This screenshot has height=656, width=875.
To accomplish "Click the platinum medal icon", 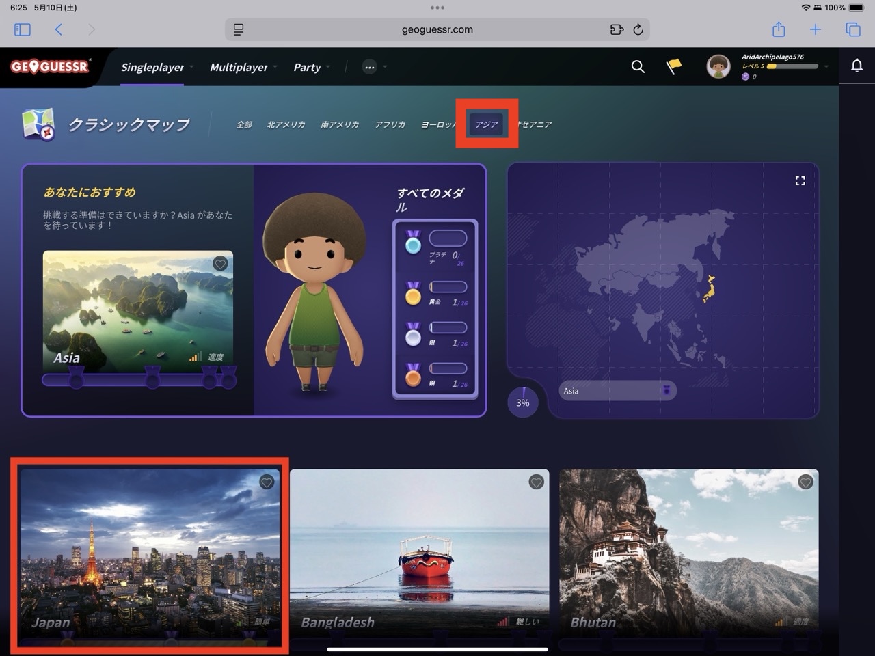I will click(413, 242).
